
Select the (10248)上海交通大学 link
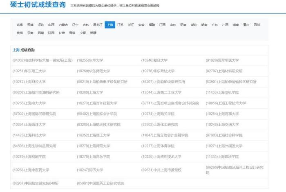click(222, 125)
